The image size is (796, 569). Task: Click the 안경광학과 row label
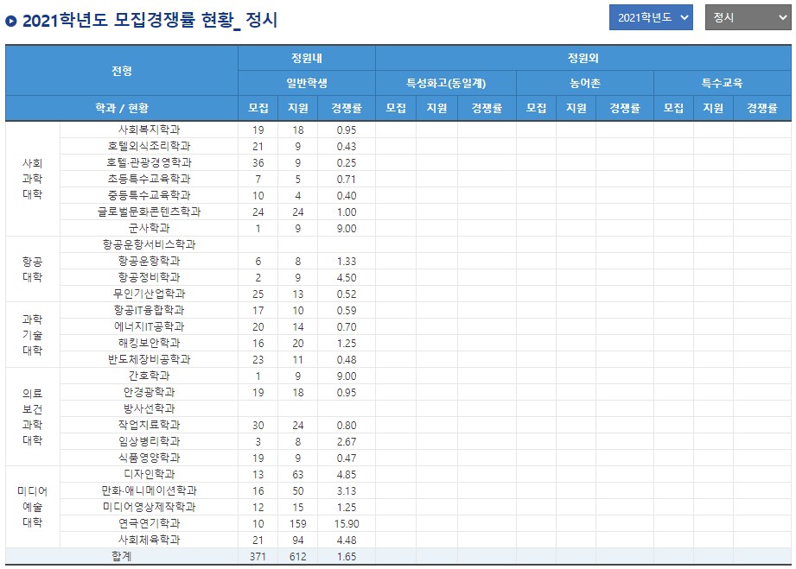coord(149,392)
